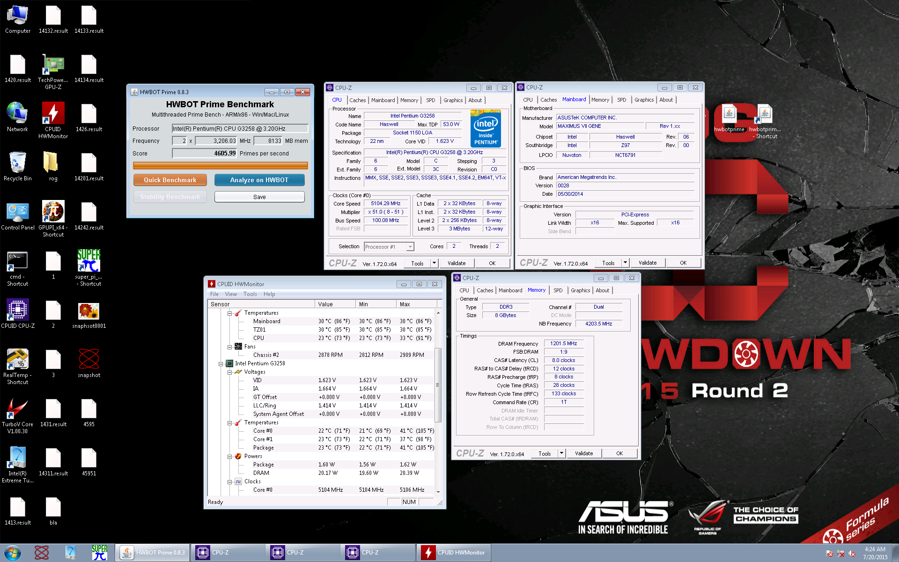Open the Network desktop icon

click(18, 117)
